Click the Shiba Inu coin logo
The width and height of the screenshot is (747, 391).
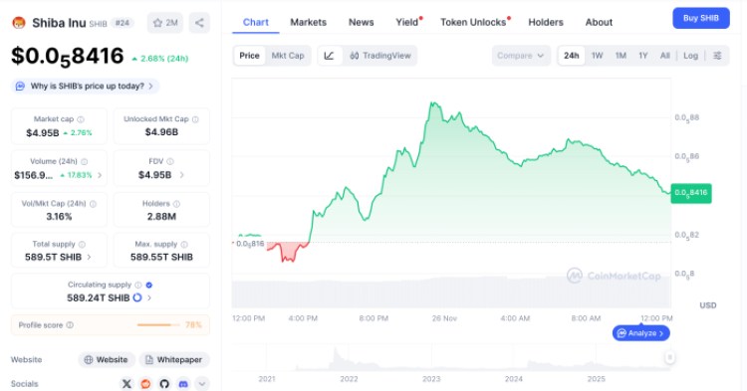[19, 22]
